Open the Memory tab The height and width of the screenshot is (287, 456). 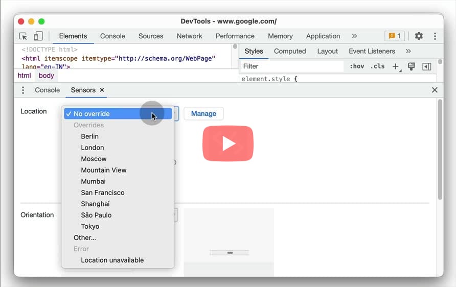280,36
